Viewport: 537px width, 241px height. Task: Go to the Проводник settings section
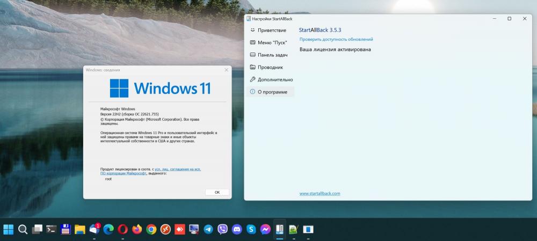270,67
